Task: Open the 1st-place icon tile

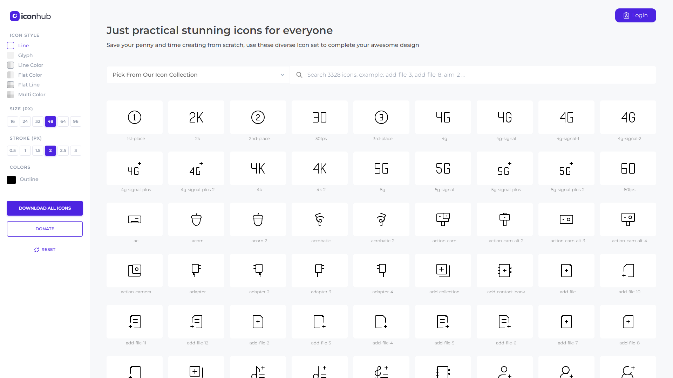Action: click(135, 117)
